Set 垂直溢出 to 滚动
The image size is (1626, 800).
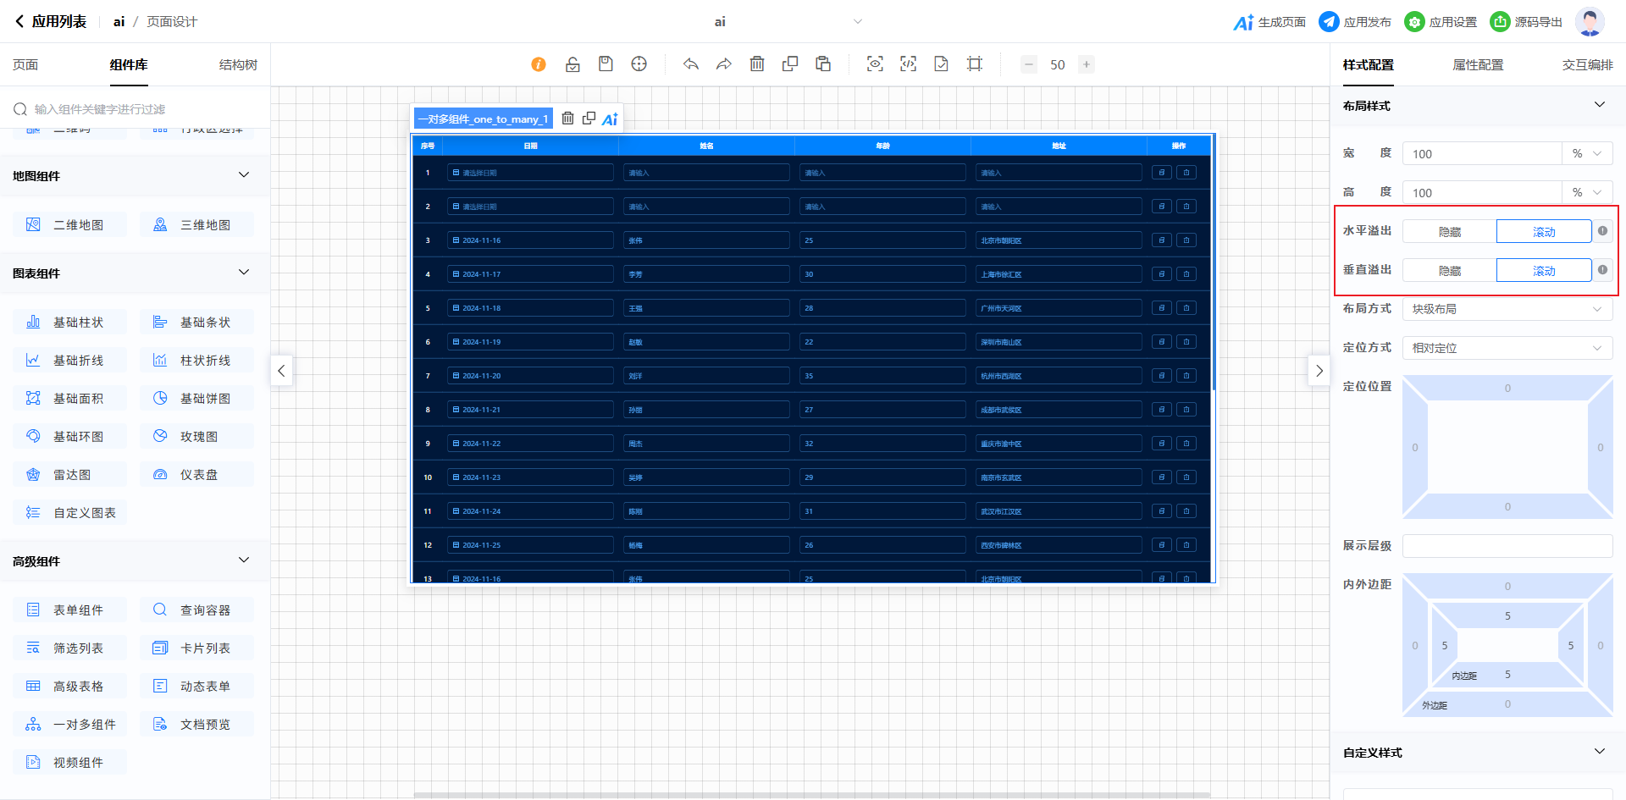[1544, 271]
